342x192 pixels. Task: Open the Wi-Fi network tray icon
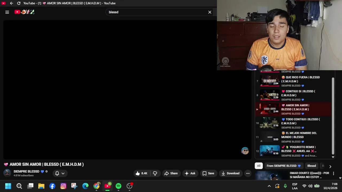click(304, 186)
